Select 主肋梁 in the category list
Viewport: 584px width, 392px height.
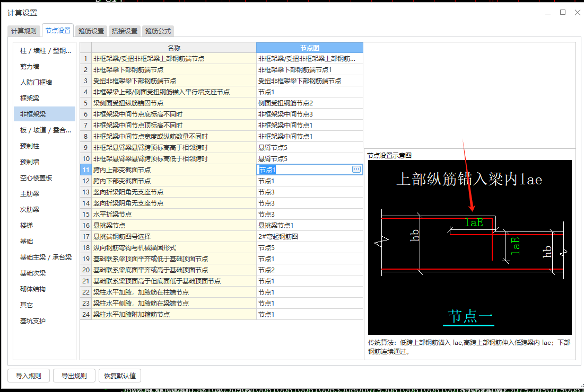tap(45, 194)
